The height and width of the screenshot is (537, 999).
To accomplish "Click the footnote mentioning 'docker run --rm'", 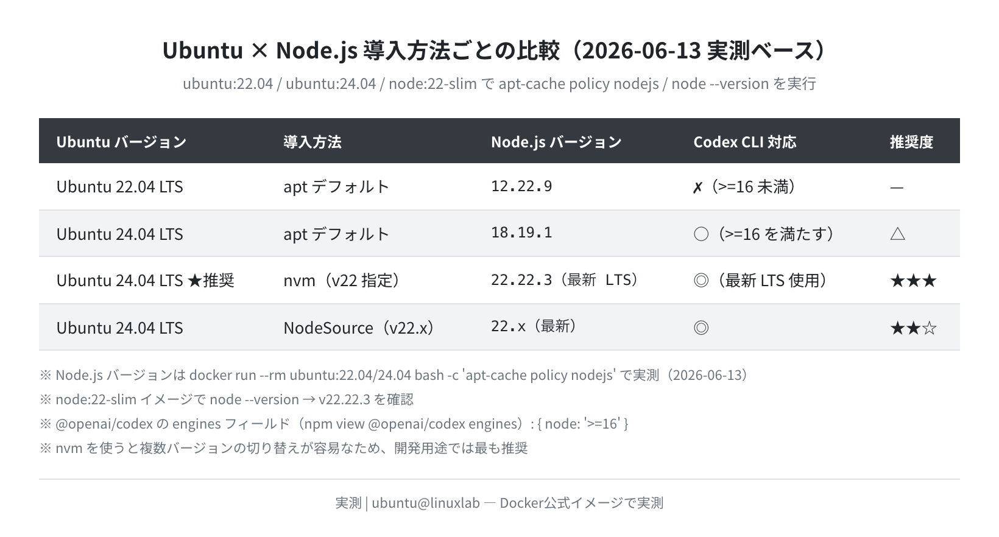I will tap(394, 375).
